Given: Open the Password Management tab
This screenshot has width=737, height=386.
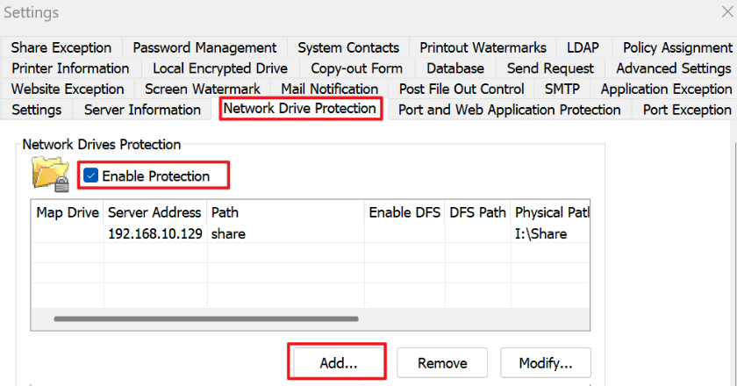Looking at the screenshot, I should pyautogui.click(x=204, y=47).
